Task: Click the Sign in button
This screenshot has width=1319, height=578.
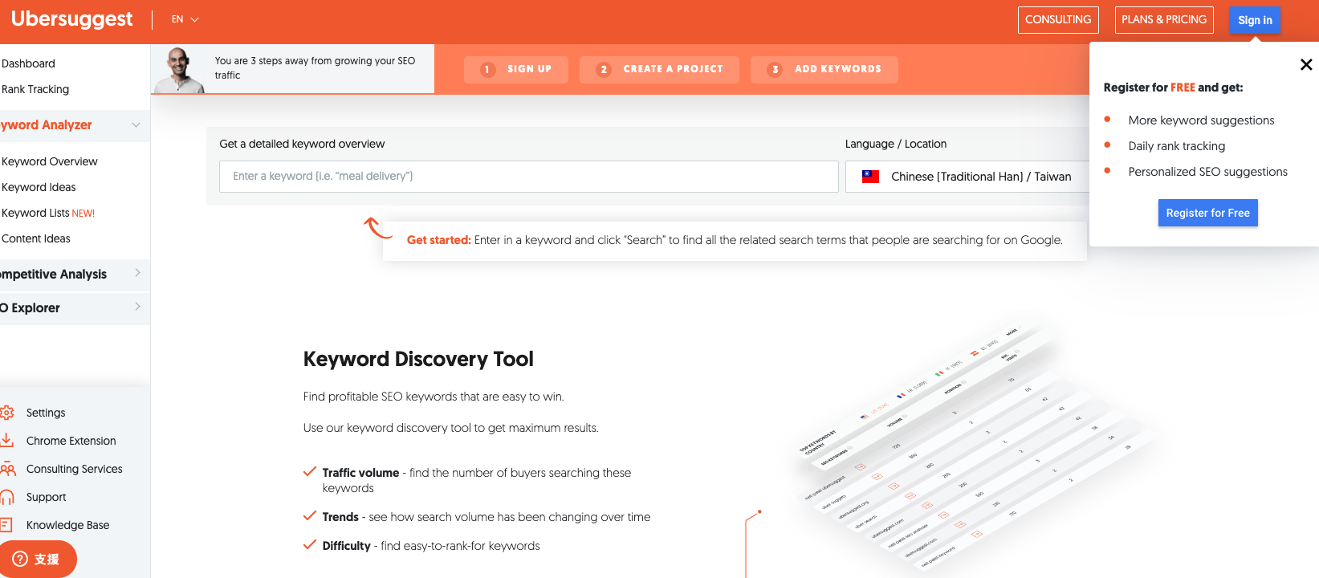Action: [1255, 20]
